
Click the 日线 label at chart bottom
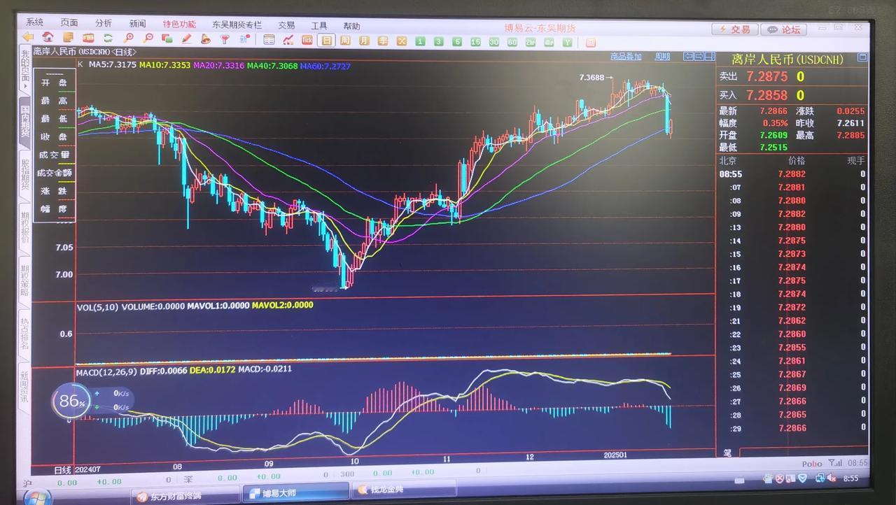pyautogui.click(x=62, y=469)
